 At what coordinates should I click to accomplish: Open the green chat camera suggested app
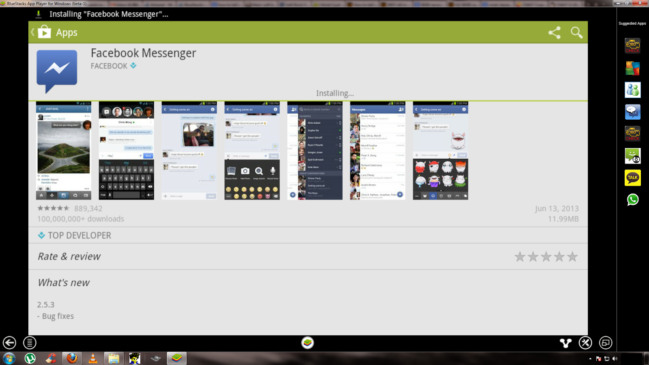point(632,156)
